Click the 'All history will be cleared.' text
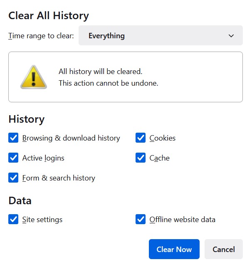The width and height of the screenshot is (252, 267). [x=100, y=72]
